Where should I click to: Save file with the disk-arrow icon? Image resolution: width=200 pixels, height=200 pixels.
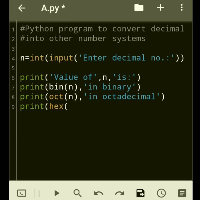[x=141, y=193]
